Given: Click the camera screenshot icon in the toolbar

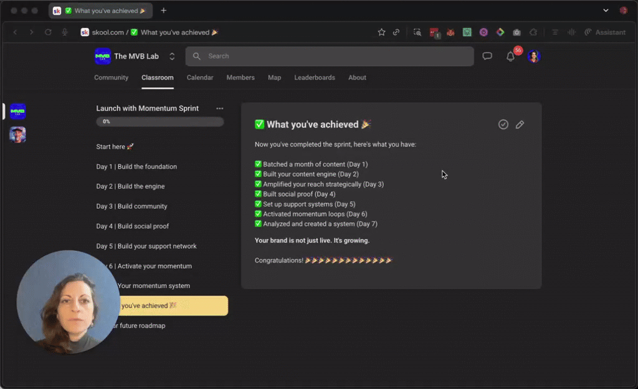Looking at the screenshot, I should 517,32.
